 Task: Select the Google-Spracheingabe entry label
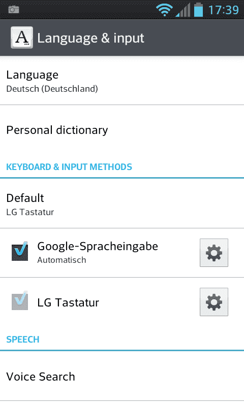click(98, 246)
